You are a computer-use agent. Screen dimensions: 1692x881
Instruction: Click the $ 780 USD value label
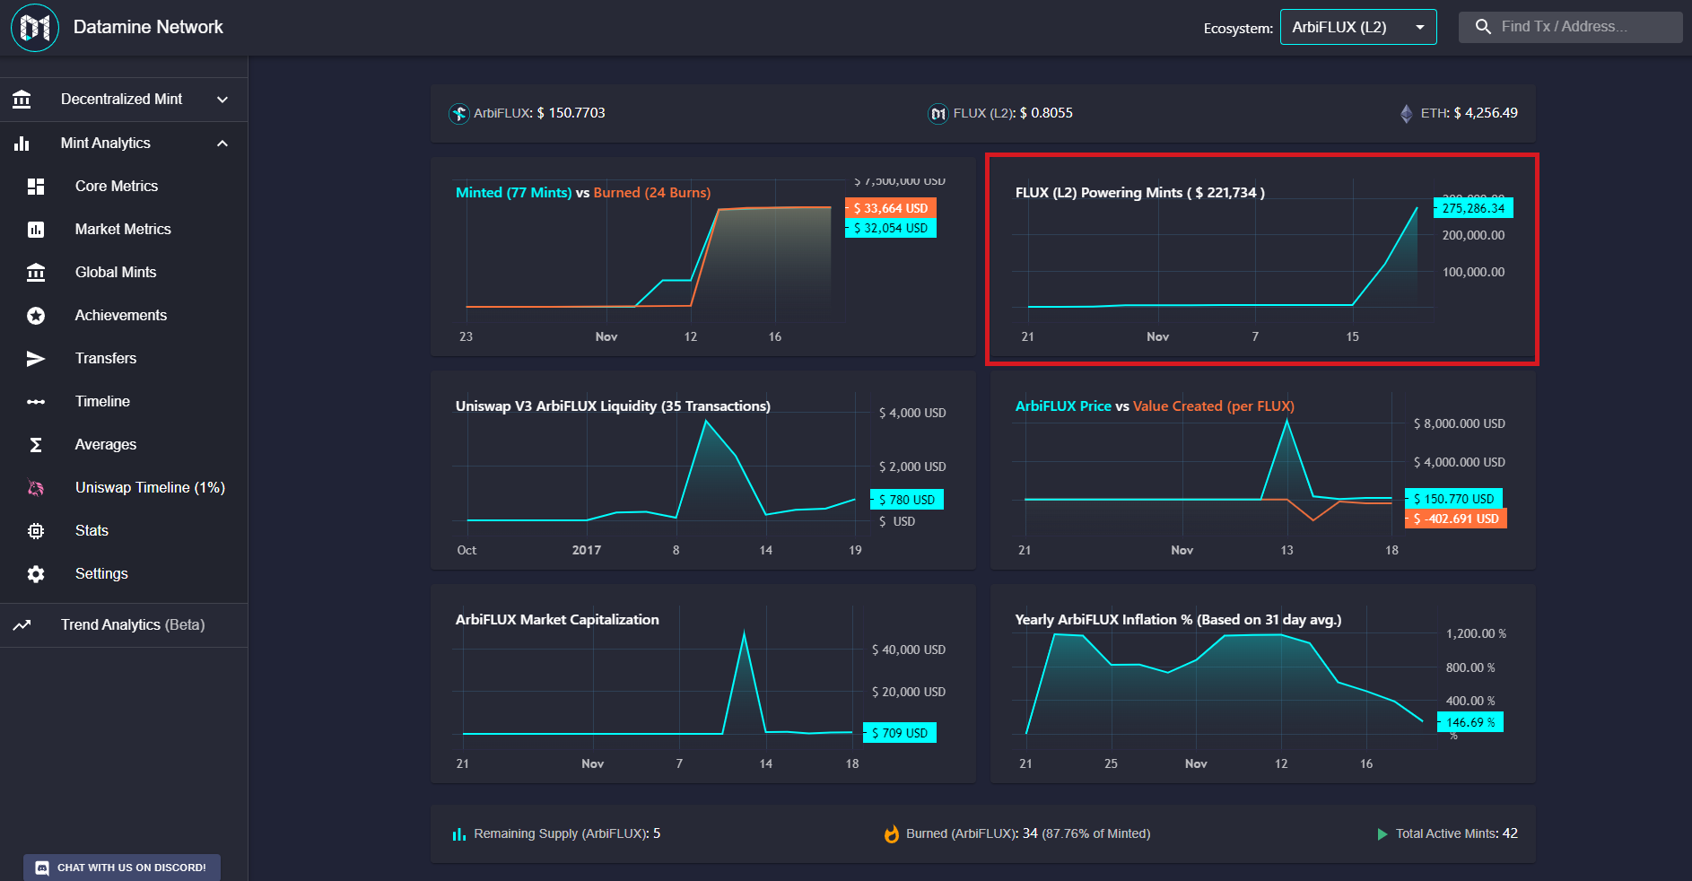click(907, 500)
